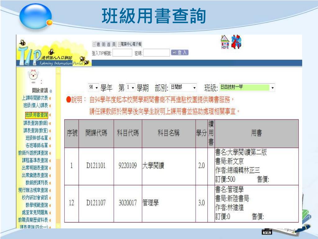Click the 用書 column header
The width and height of the screenshot is (318, 239).
click(256, 134)
